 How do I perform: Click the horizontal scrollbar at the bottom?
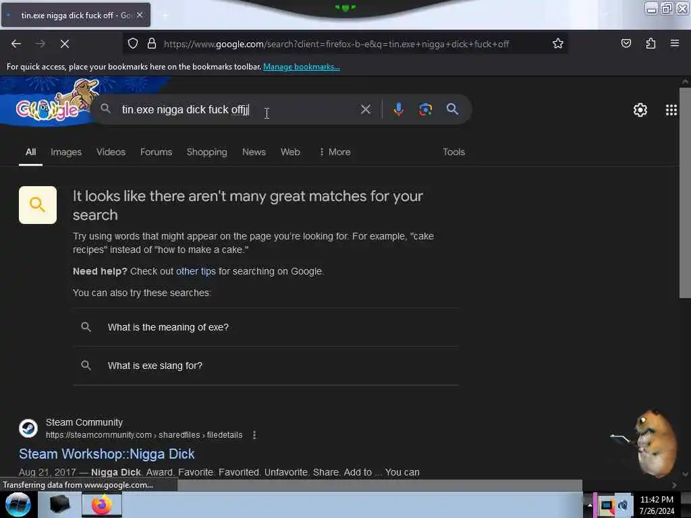tap(379, 485)
